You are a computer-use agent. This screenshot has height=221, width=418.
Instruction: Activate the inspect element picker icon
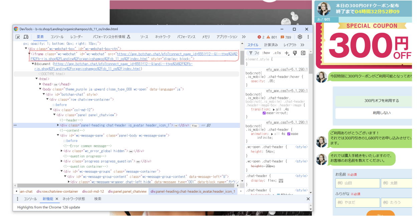(x=18, y=37)
